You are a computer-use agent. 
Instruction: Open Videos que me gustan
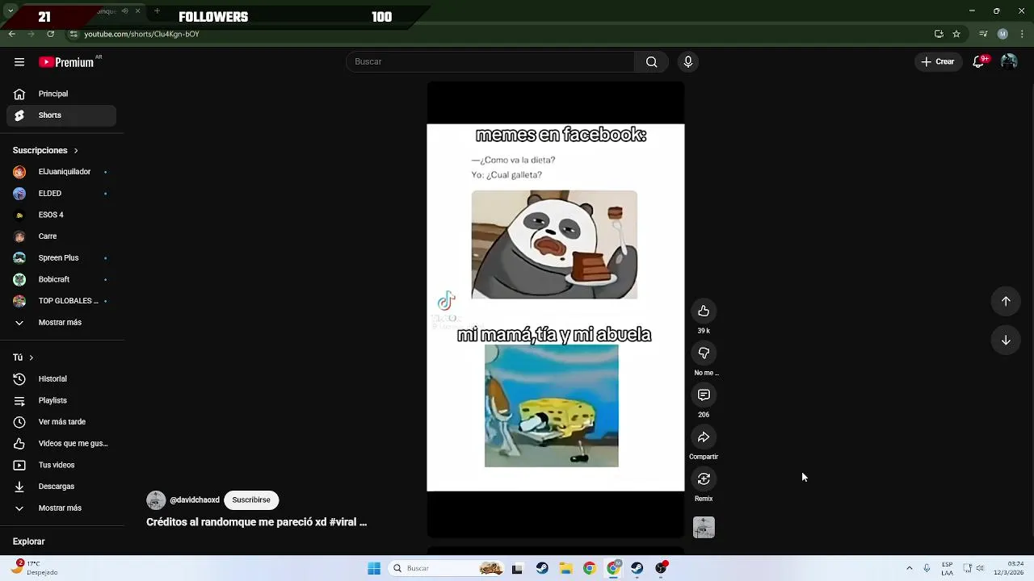pyautogui.click(x=61, y=444)
